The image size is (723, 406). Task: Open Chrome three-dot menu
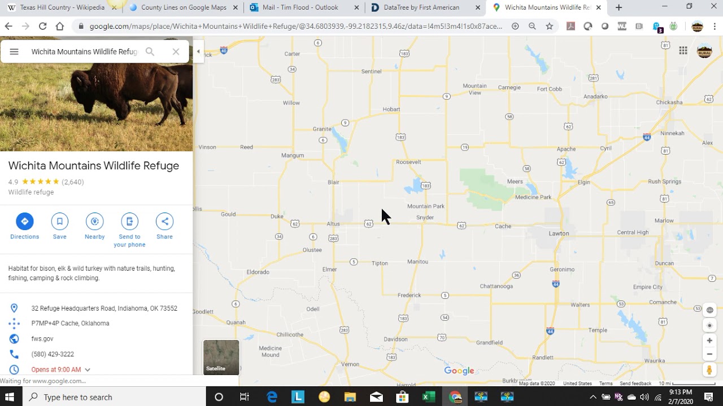pyautogui.click(x=714, y=26)
